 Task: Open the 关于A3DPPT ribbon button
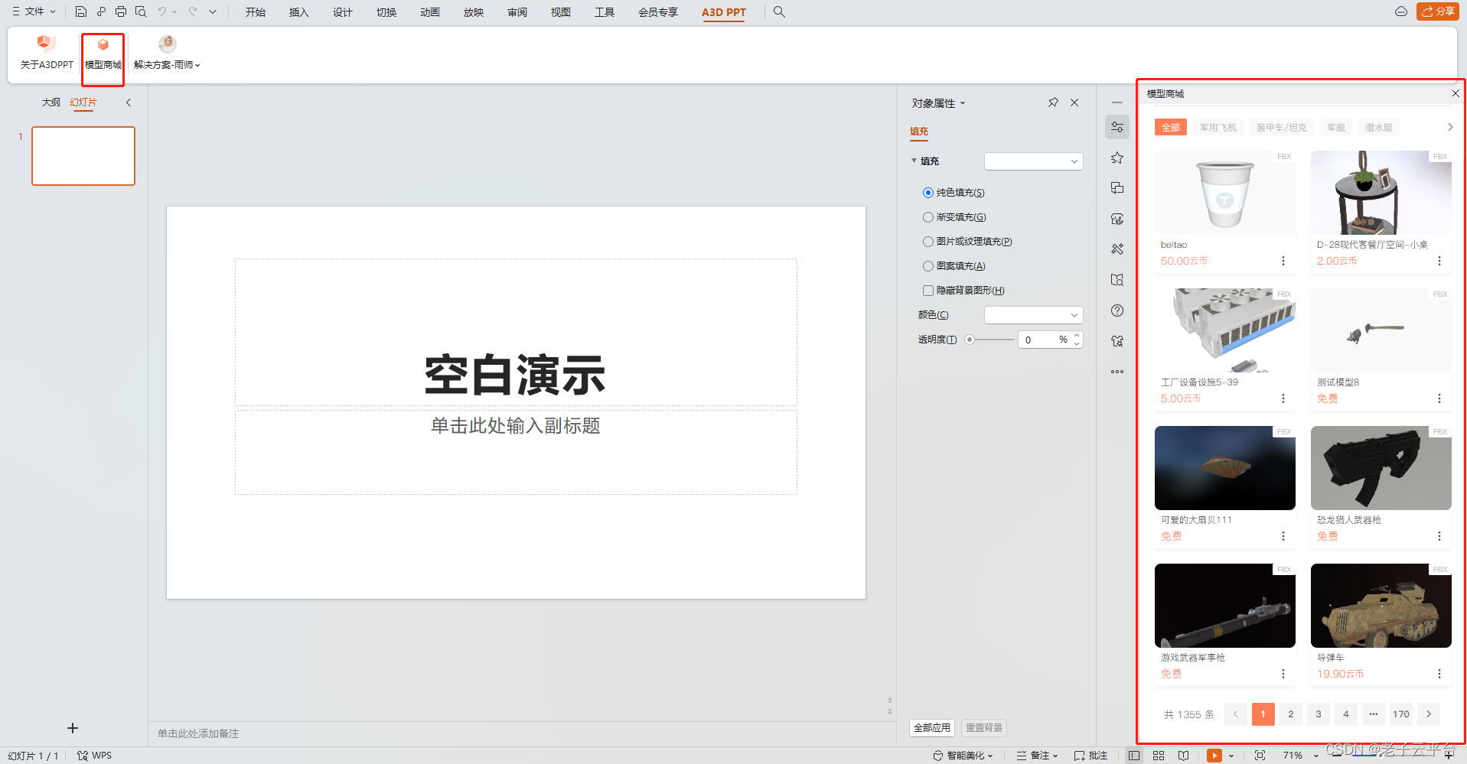(x=47, y=54)
